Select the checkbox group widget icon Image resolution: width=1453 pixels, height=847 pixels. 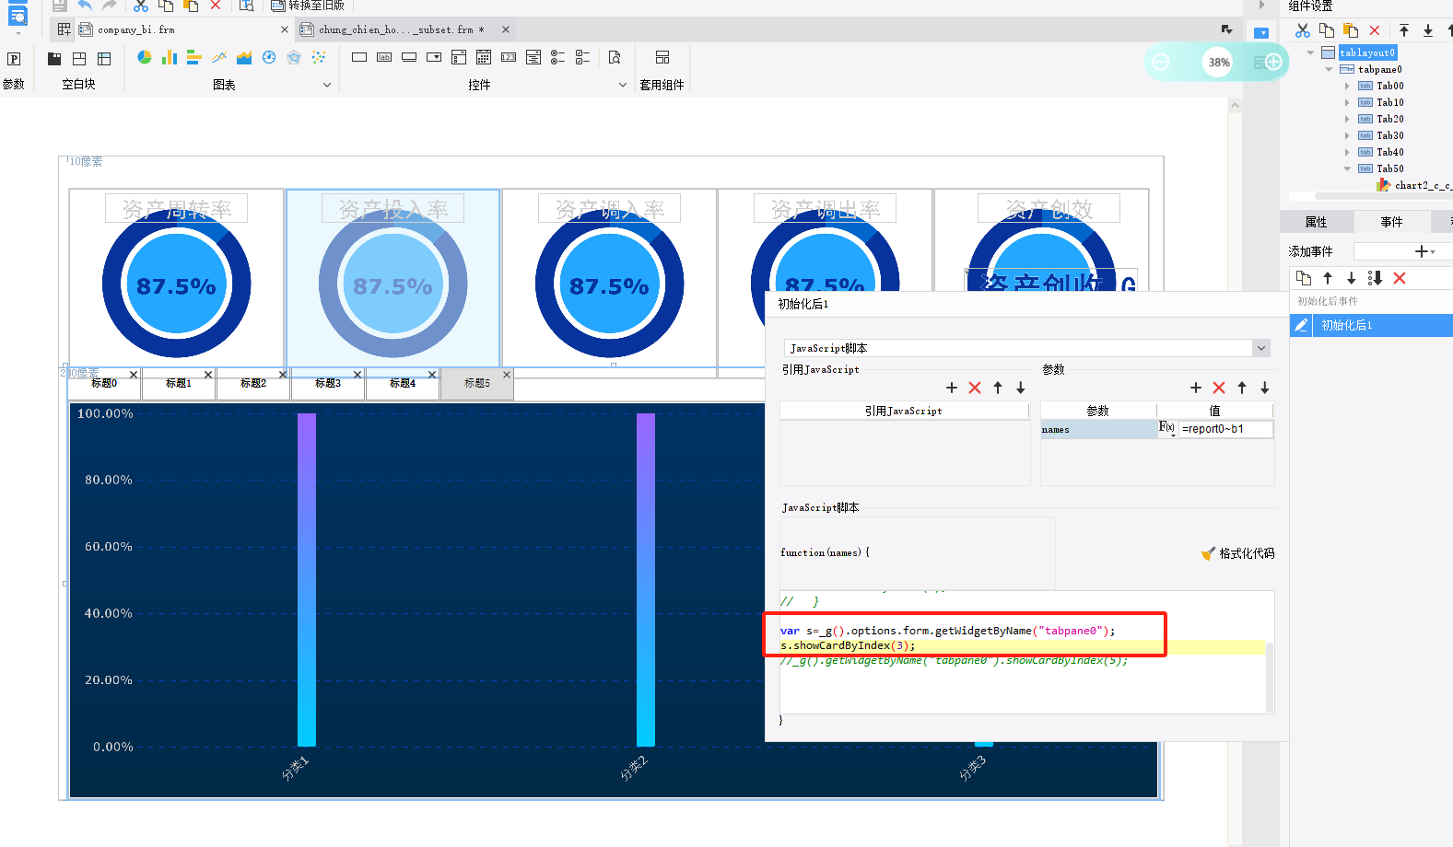[x=582, y=57]
